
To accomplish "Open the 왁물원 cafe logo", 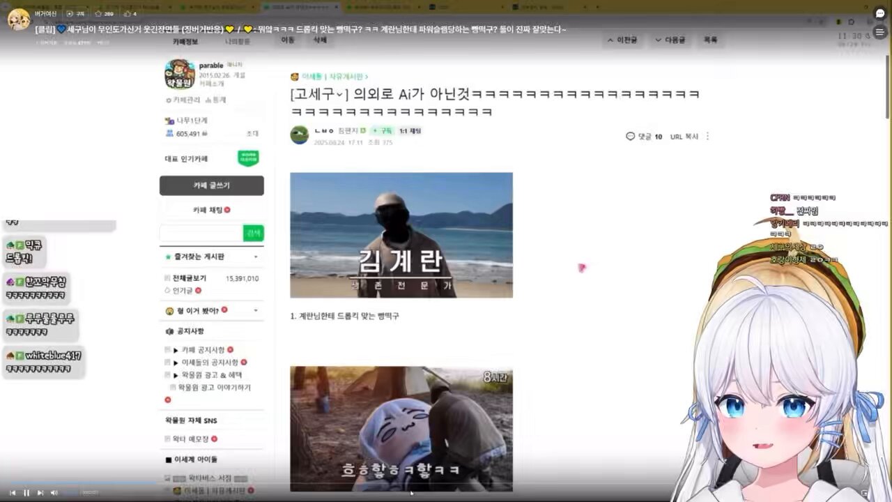I will 179,74.
